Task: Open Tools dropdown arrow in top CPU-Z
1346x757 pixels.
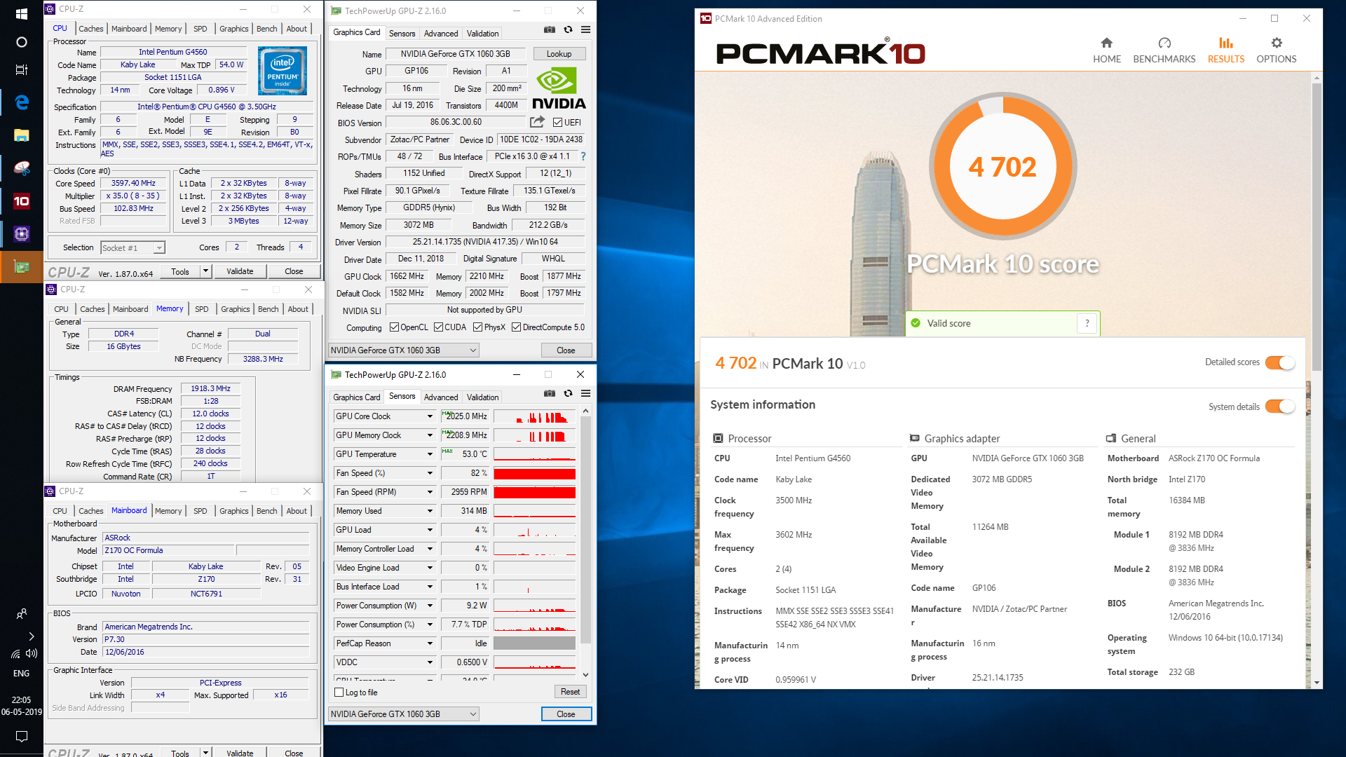Action: [x=205, y=271]
